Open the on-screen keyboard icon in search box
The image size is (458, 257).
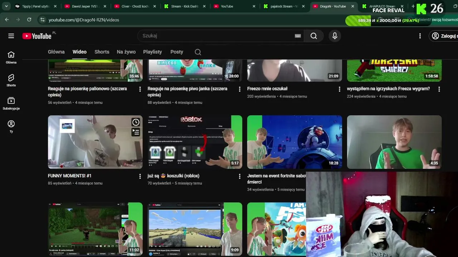click(298, 36)
